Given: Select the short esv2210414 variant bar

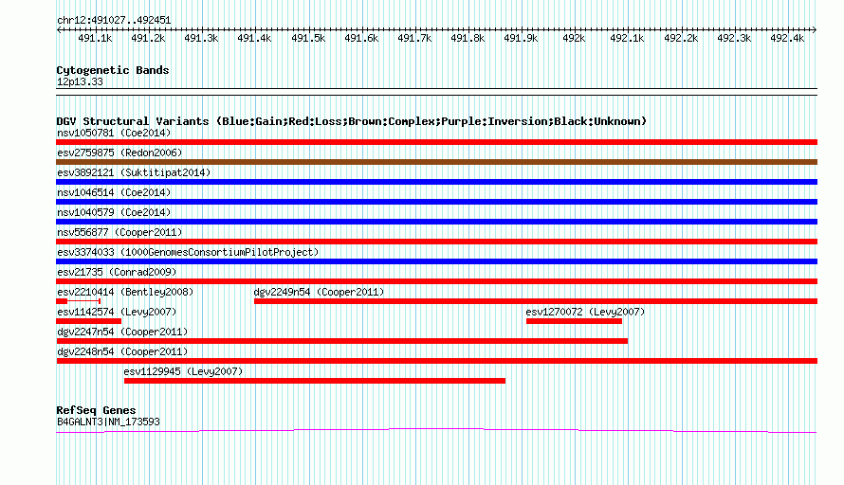Looking at the screenshot, I should pos(78,301).
